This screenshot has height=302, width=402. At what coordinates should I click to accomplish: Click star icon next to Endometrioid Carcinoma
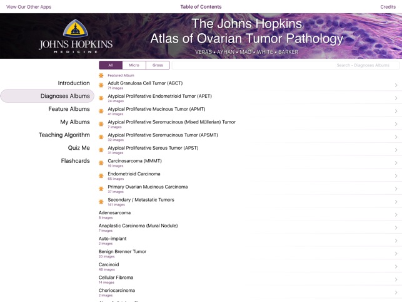coord(101,176)
